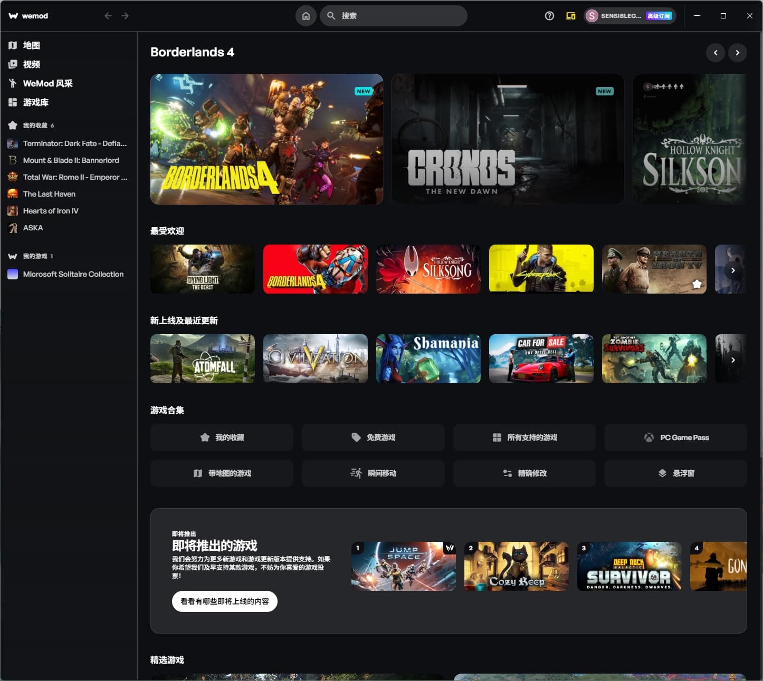The height and width of the screenshot is (681, 763).
Task: Open Cyberpunk thumbnail in popular games
Action: (x=541, y=269)
